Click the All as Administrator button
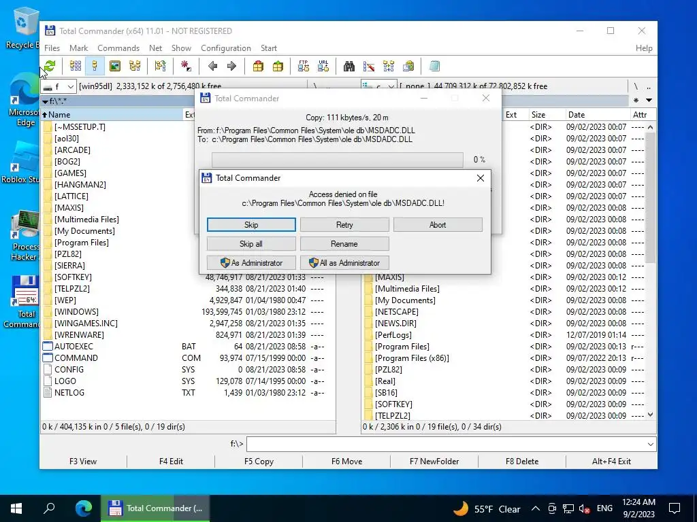The height and width of the screenshot is (522, 697). click(x=344, y=263)
